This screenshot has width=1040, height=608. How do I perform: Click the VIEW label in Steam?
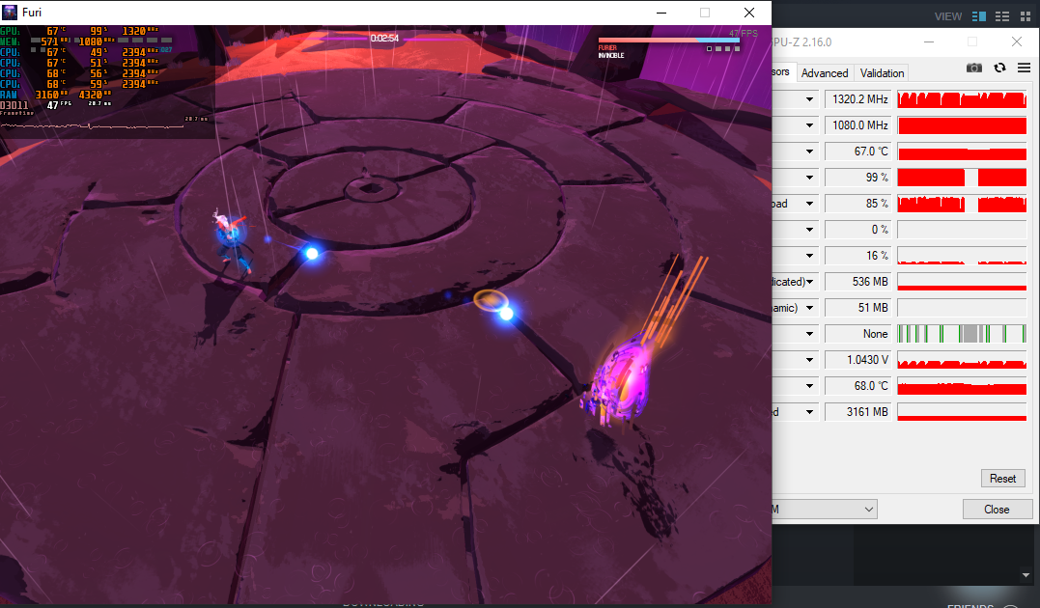pyautogui.click(x=948, y=16)
